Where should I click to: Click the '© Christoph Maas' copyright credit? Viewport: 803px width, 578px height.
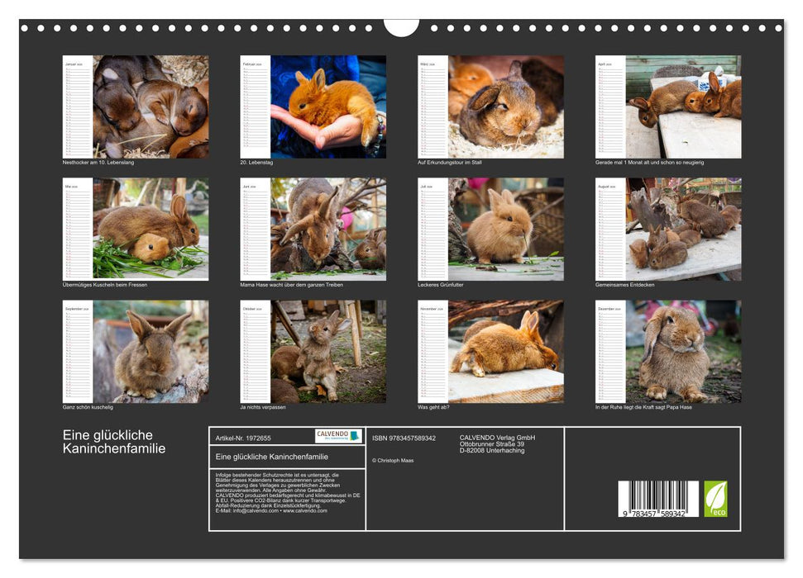coord(393,460)
